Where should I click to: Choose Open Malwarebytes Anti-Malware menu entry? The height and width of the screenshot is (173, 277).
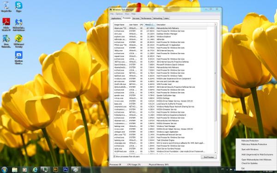point(256,160)
